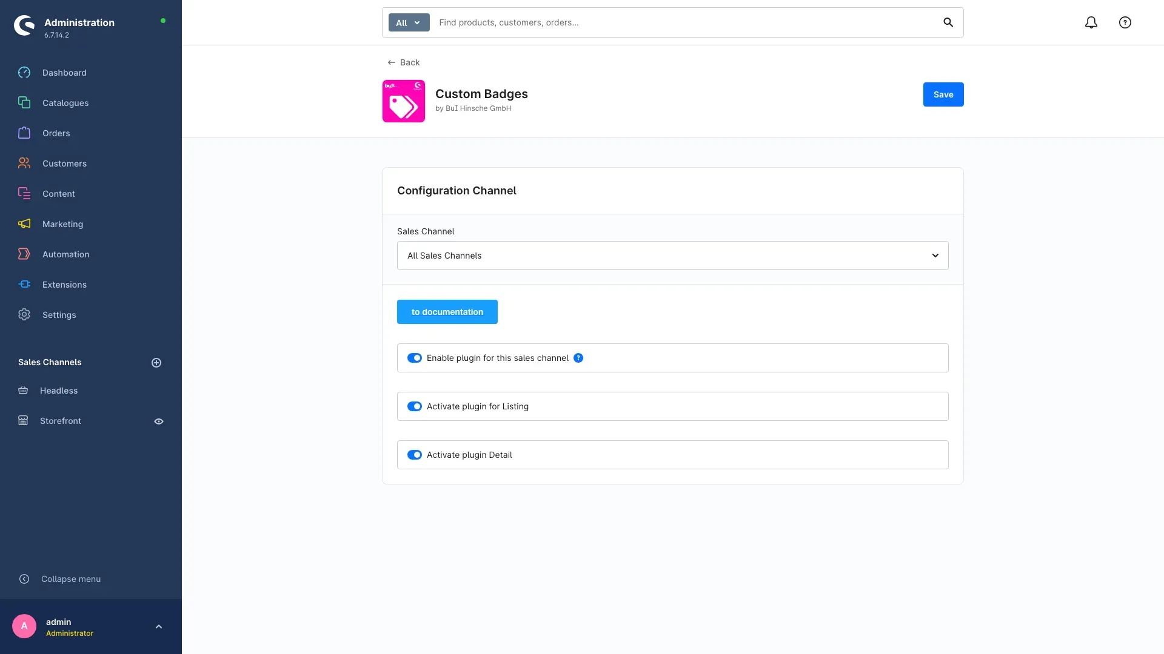
Task: Click the Content layout icon
Action: point(24,194)
